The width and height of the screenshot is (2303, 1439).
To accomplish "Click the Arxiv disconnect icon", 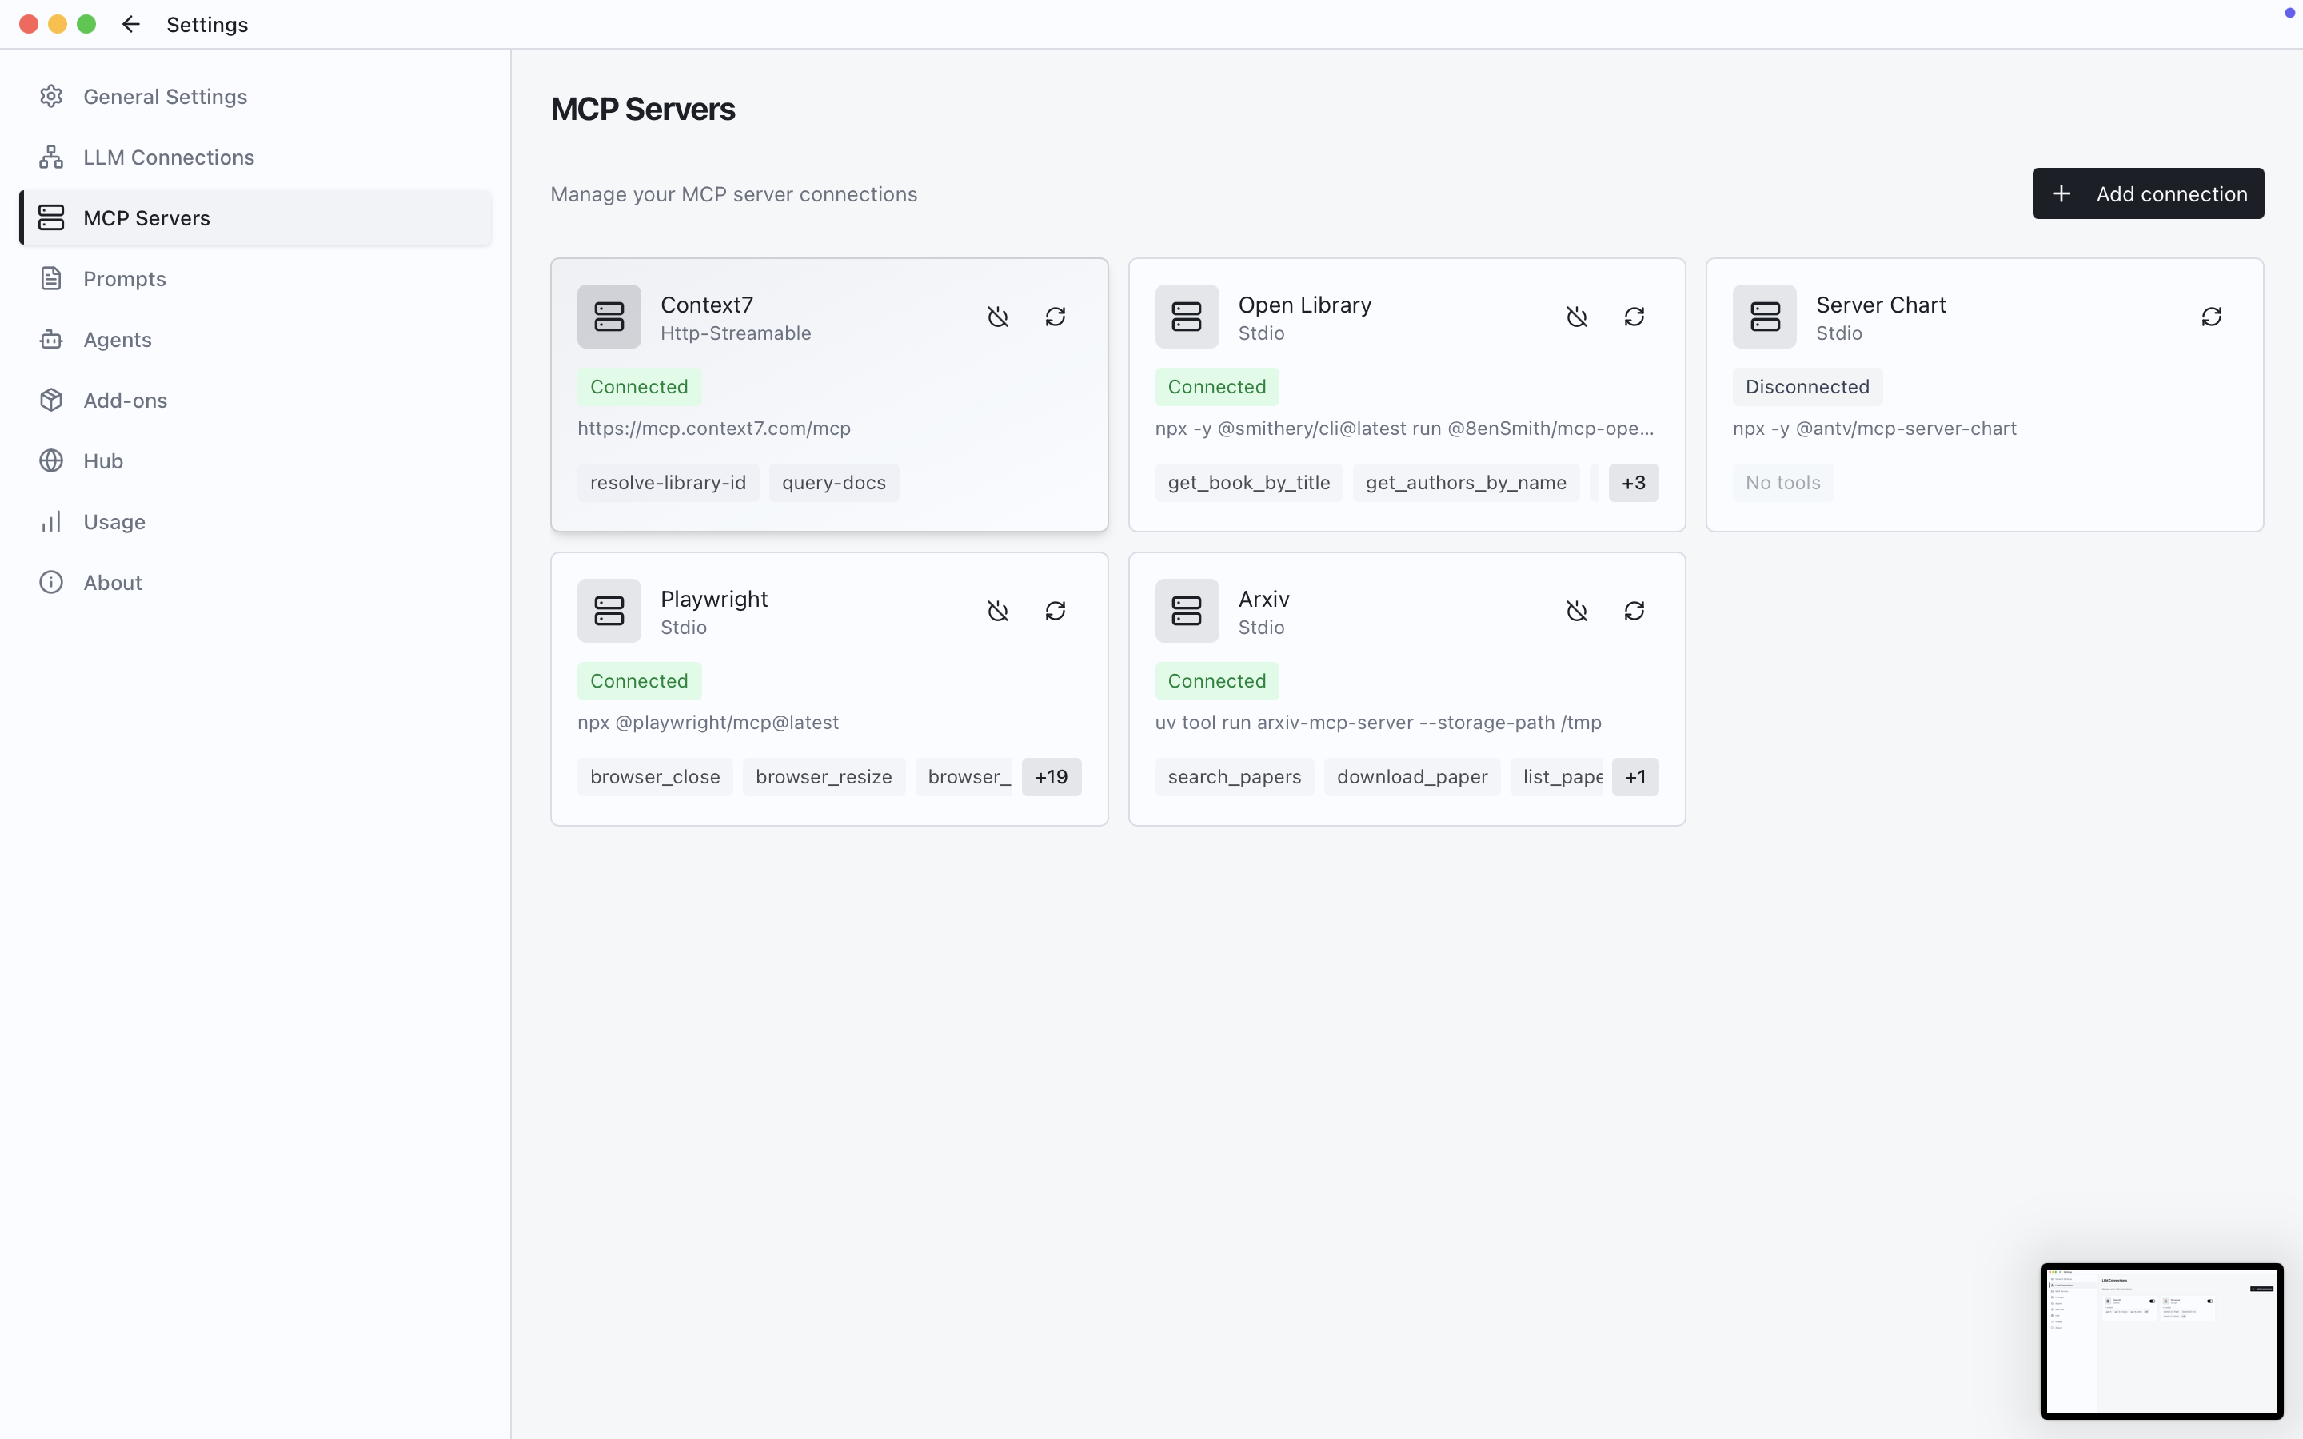I will (1576, 611).
